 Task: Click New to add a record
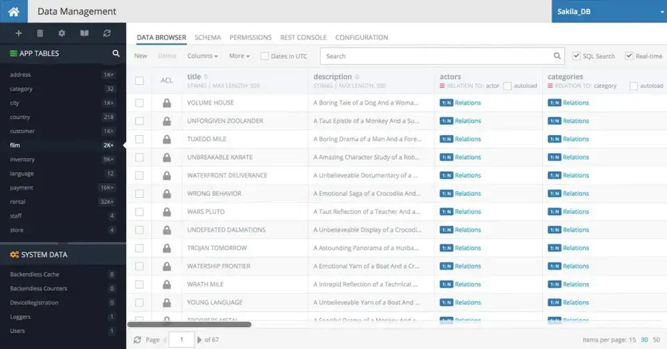coord(140,56)
